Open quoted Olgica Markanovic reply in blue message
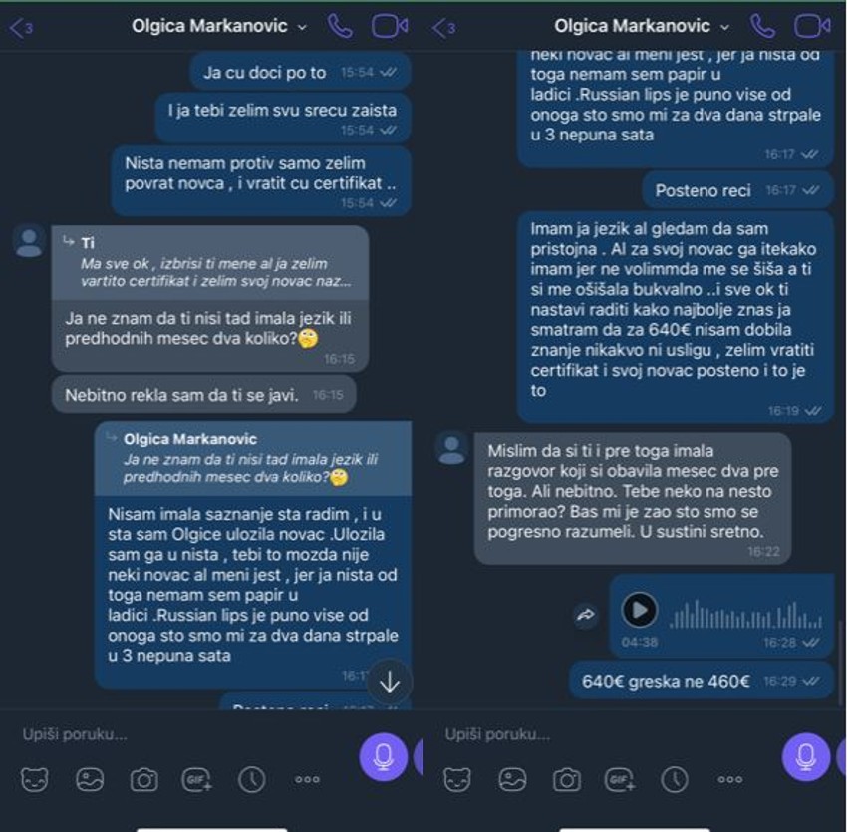This screenshot has width=847, height=832. click(x=253, y=459)
